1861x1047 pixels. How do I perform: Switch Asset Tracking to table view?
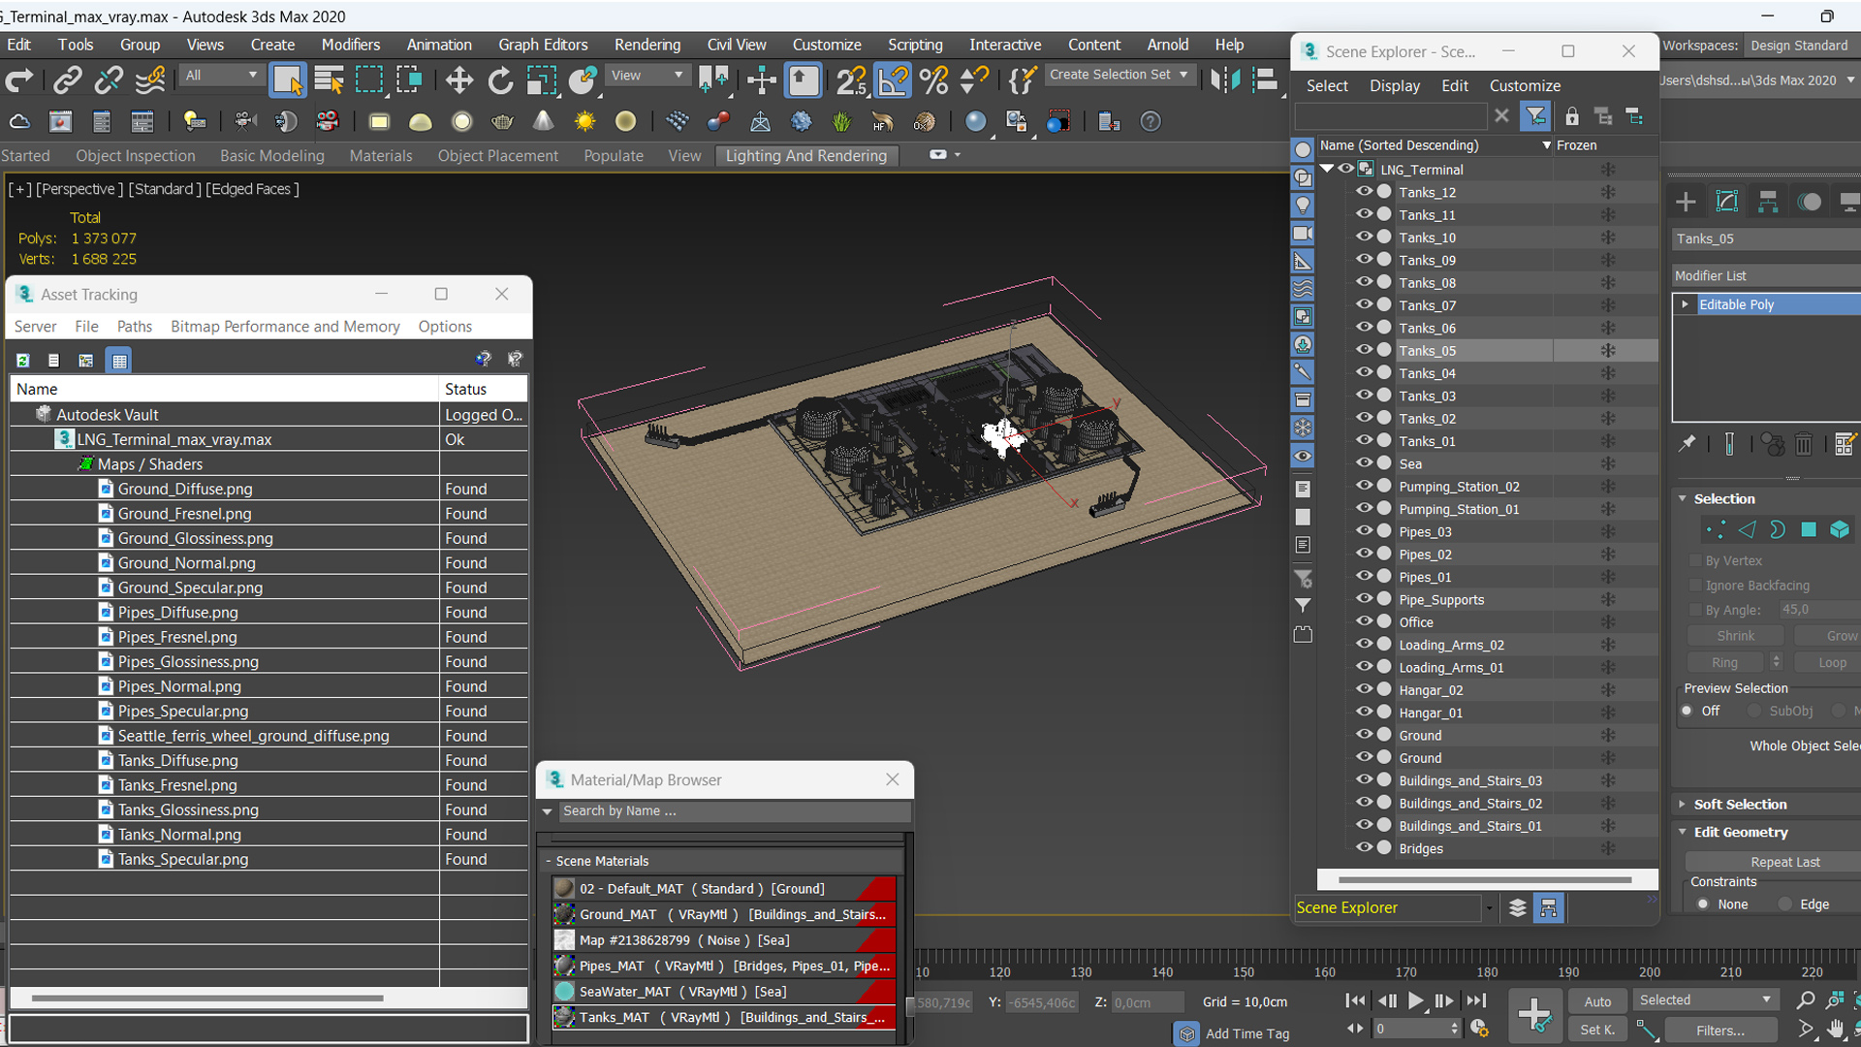(119, 361)
